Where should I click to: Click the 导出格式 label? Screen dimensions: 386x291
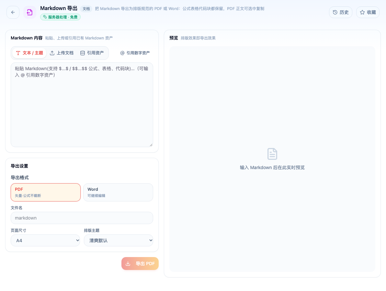[20, 178]
